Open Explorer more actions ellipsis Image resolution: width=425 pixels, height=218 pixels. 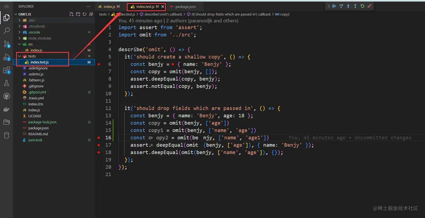89,6
